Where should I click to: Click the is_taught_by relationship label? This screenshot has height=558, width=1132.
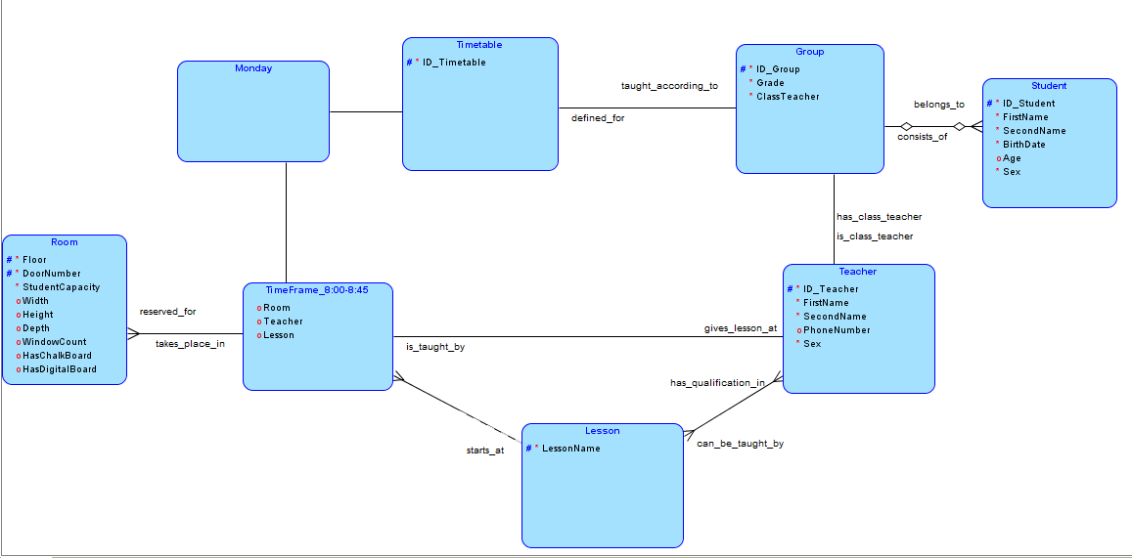point(435,347)
